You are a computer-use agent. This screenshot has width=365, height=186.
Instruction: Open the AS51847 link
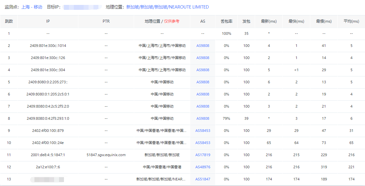point(203,179)
